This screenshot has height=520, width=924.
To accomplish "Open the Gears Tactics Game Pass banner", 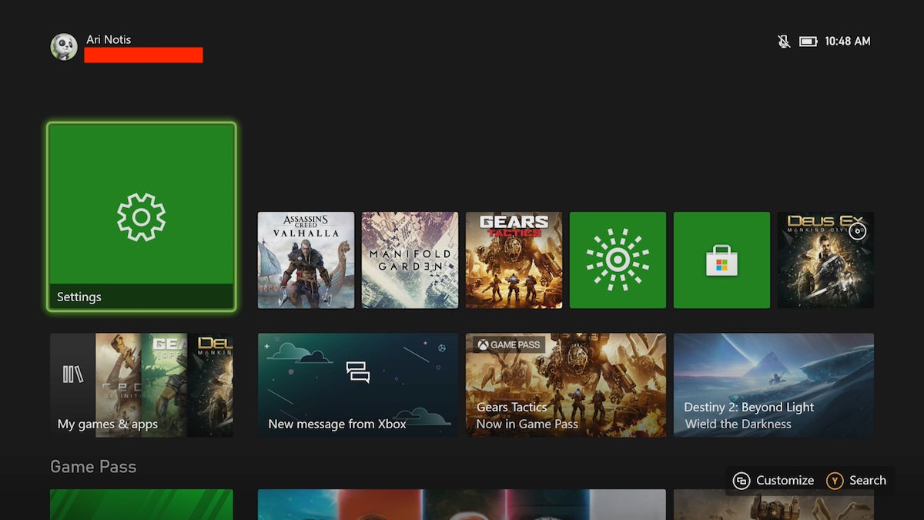I will [565, 384].
